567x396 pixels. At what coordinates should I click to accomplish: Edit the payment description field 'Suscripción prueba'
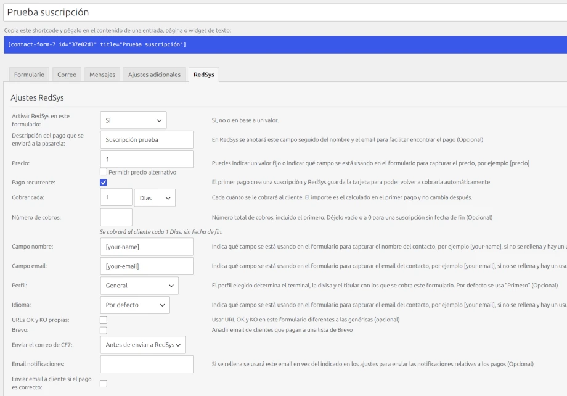coord(147,140)
